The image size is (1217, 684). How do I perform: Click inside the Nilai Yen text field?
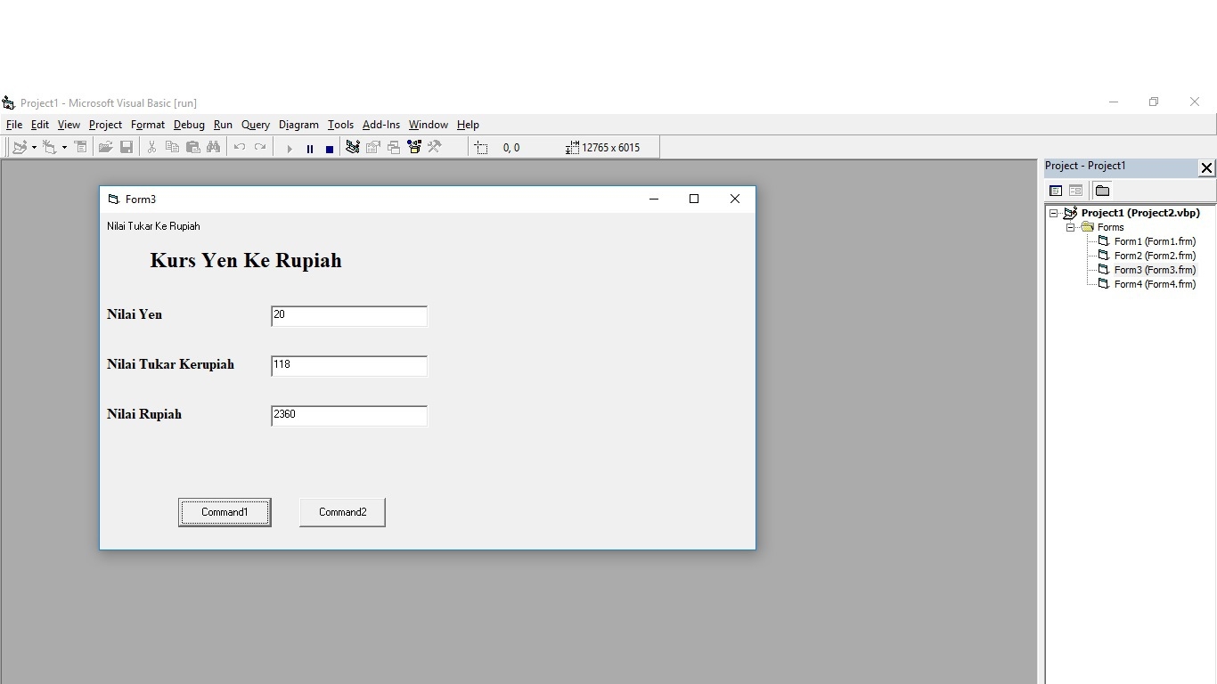[x=347, y=316]
